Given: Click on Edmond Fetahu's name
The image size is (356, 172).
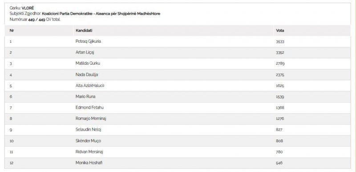Looking at the screenshot, I should pos(89,107).
